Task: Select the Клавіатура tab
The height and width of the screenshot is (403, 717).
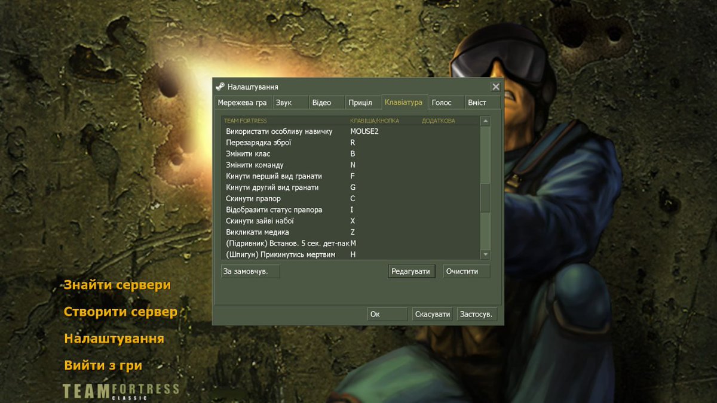Action: [x=405, y=102]
